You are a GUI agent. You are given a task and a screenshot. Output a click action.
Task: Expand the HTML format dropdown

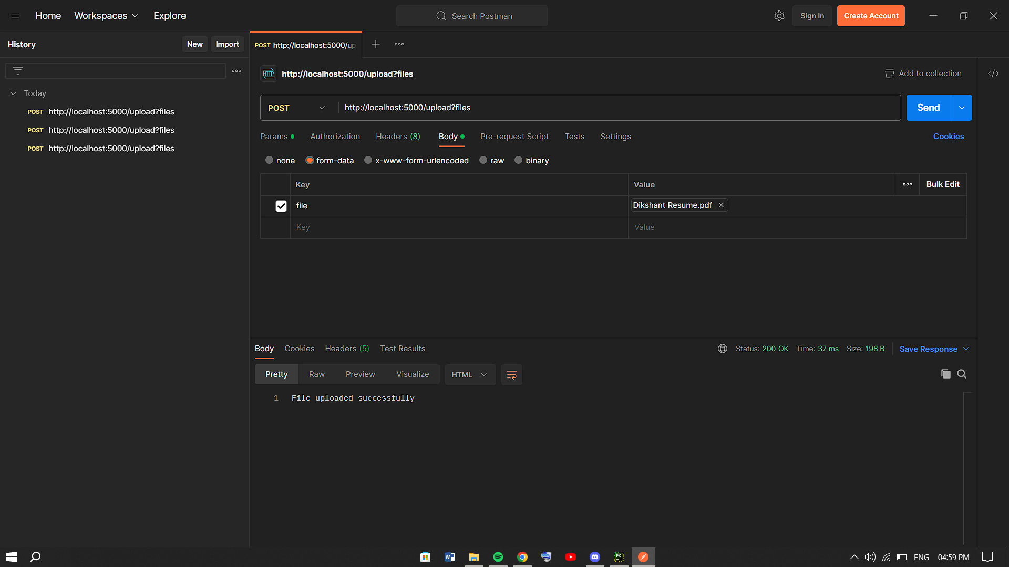pos(470,375)
